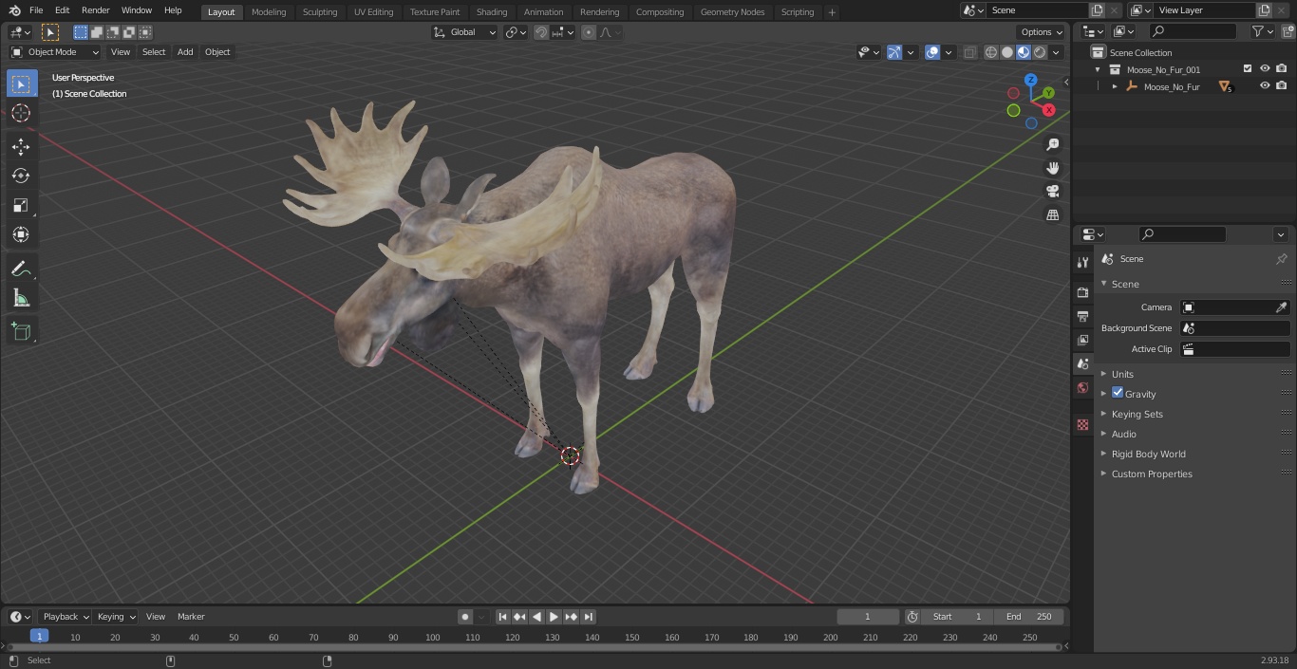Click the Blender logo menu icon
Viewport: 1297px width, 669px height.
pyautogui.click(x=14, y=10)
